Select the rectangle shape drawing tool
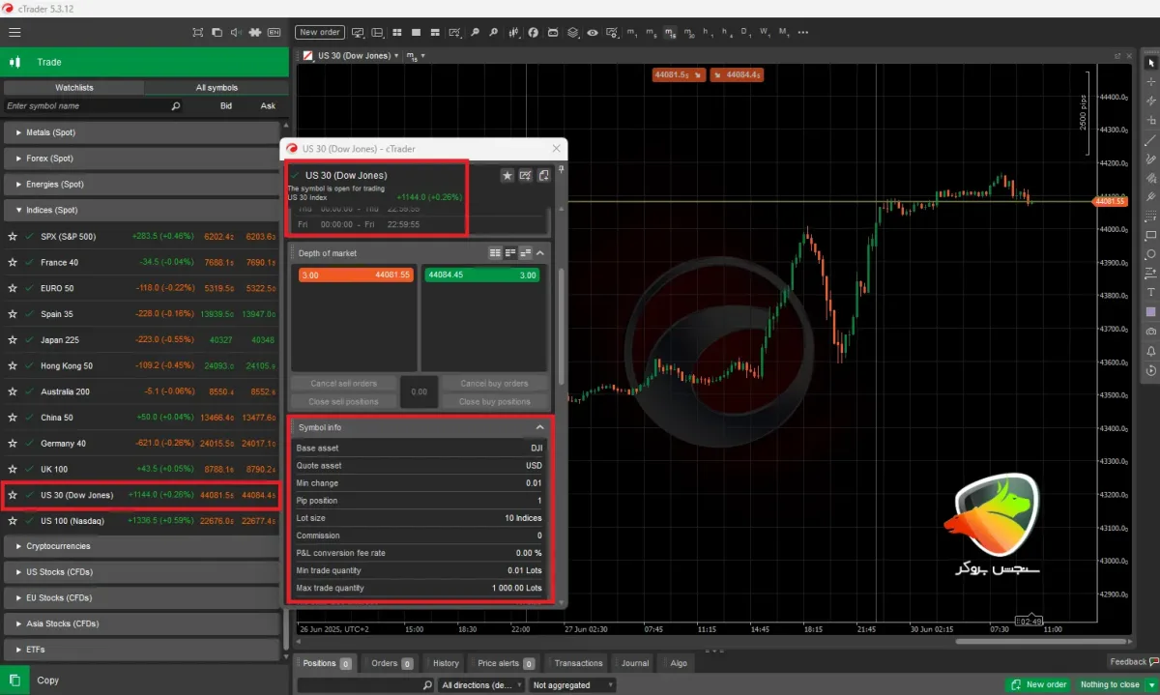The height and width of the screenshot is (695, 1160). 1150,235
